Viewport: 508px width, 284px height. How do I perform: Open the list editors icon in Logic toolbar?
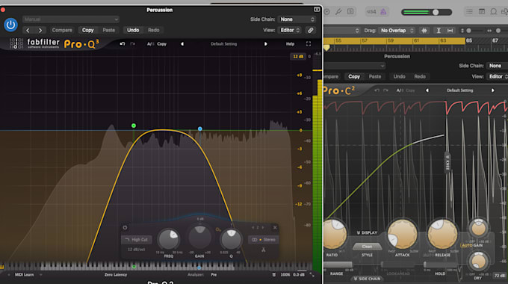(469, 12)
